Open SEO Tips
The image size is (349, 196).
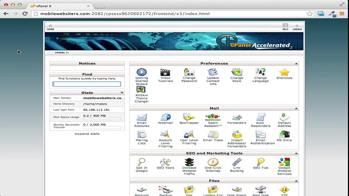click(260, 164)
